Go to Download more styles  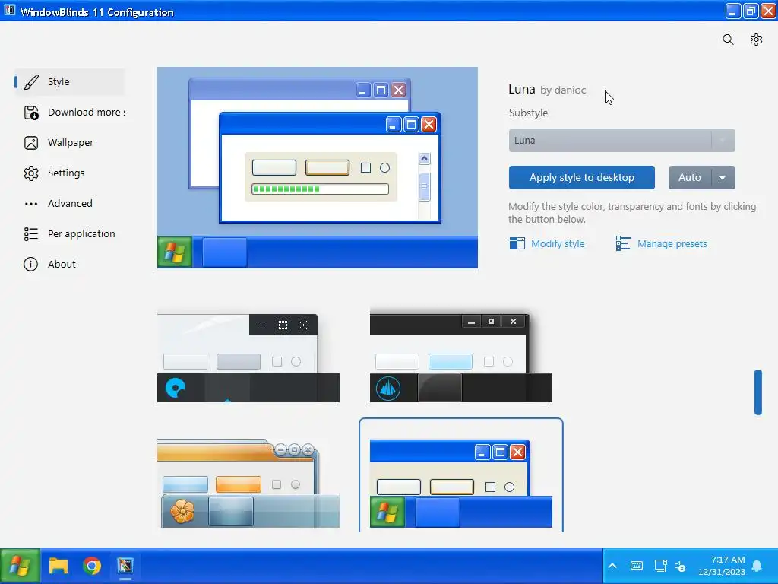(x=70, y=113)
